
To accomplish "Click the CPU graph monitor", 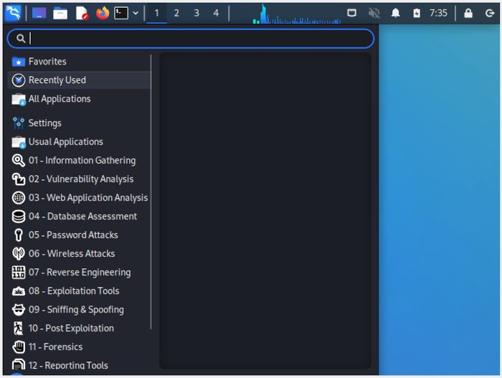I will [297, 14].
